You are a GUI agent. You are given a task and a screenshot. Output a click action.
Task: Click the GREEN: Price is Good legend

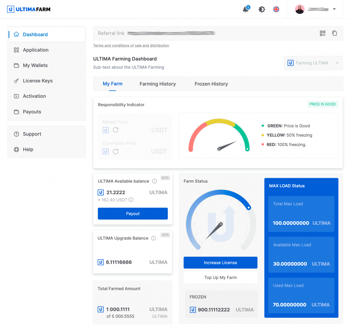(x=286, y=126)
